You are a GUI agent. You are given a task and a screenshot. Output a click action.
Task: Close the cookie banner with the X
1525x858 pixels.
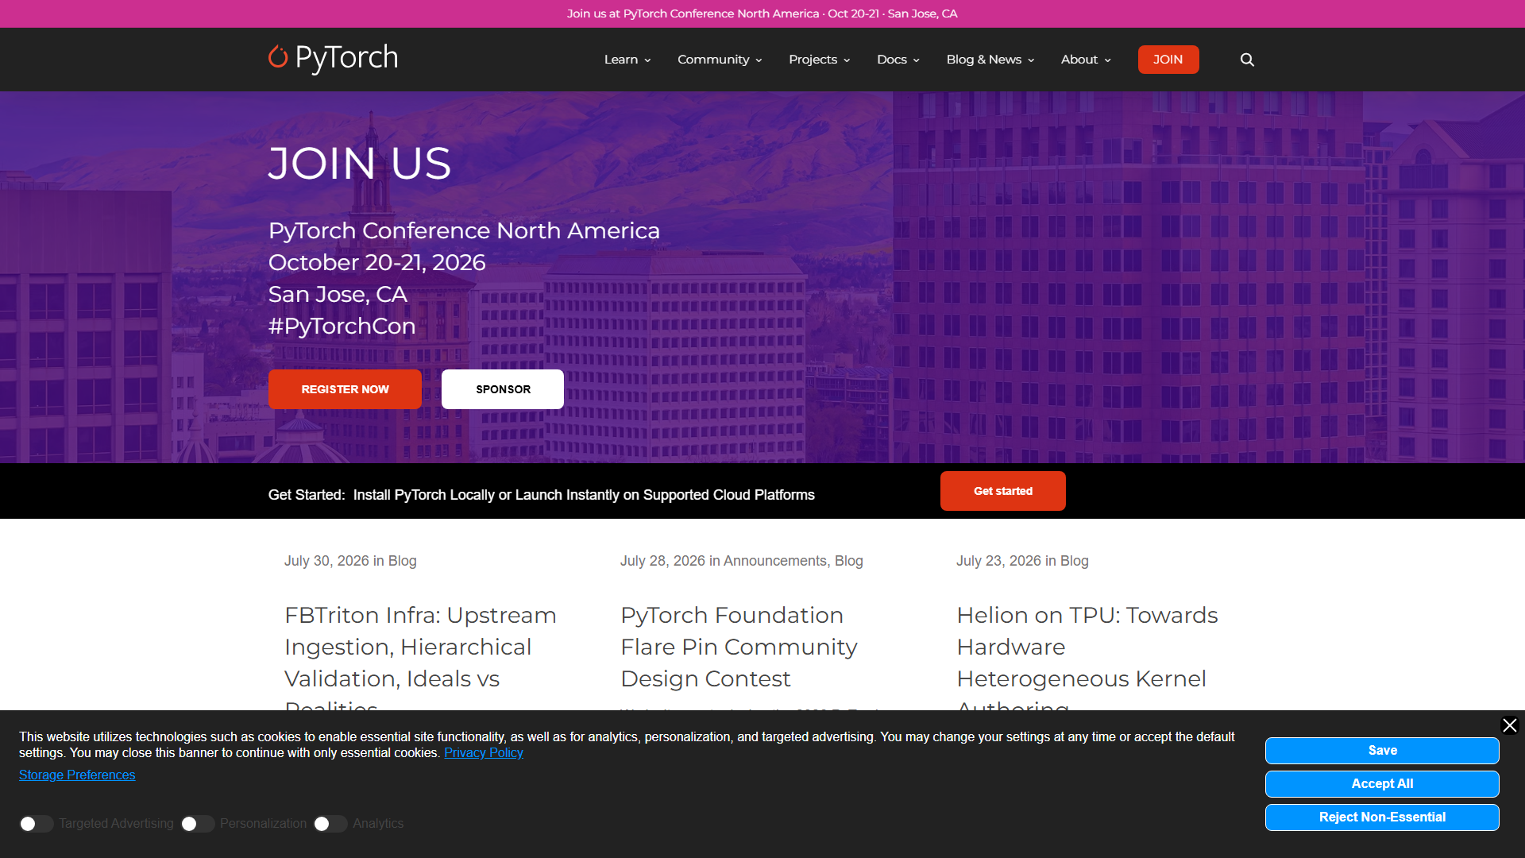(1510, 725)
